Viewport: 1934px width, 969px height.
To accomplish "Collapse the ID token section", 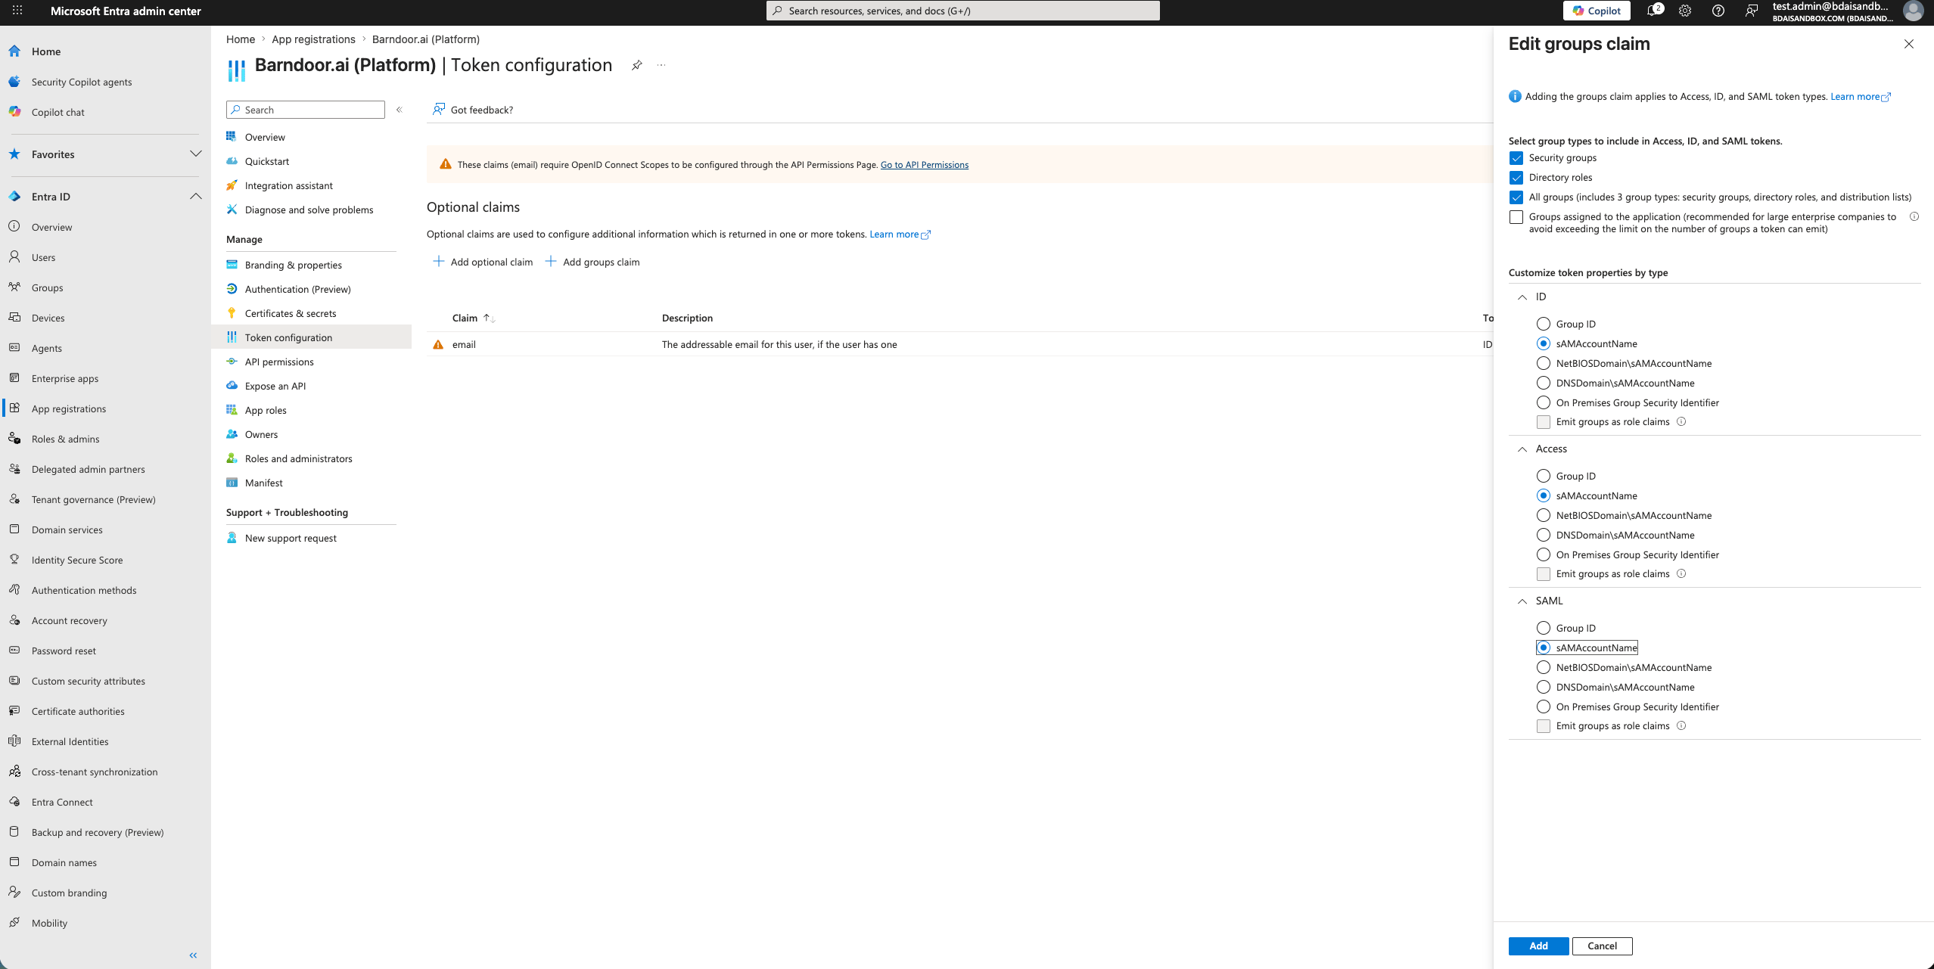I will point(1522,297).
